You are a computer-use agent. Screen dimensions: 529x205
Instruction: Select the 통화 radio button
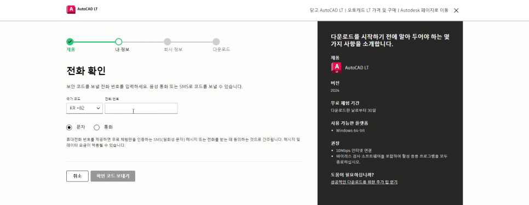(97, 127)
